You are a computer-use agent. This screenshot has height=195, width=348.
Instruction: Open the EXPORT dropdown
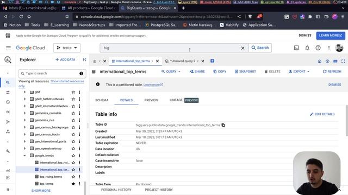coord(299,71)
